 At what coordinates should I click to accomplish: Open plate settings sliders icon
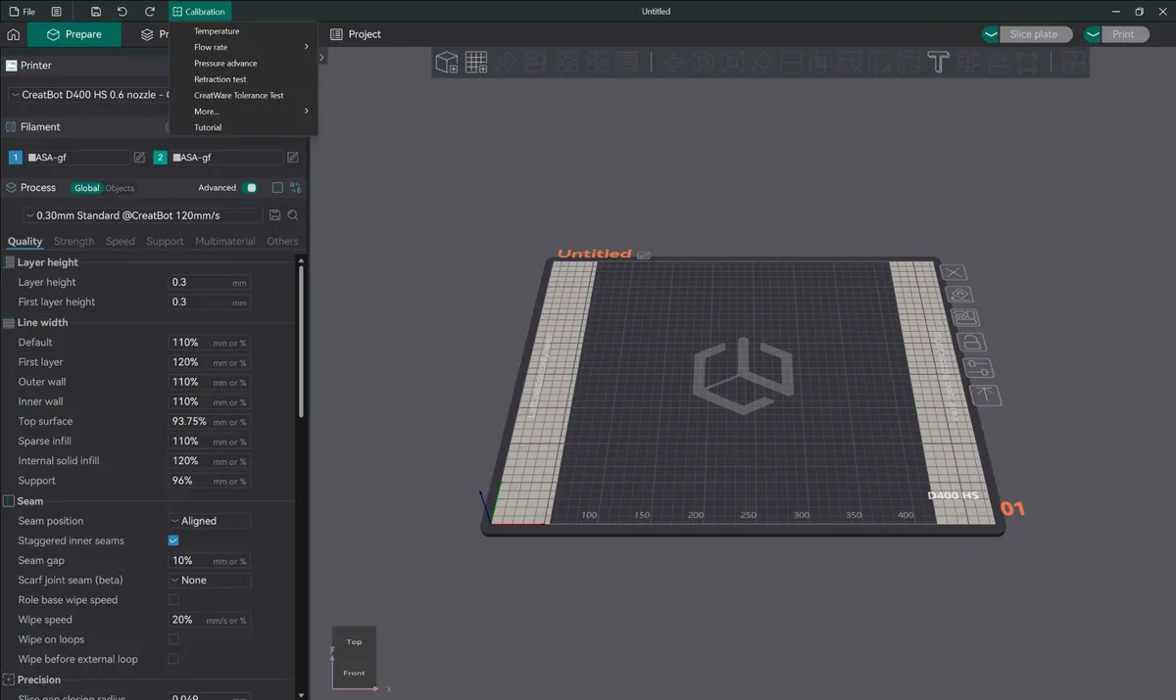tap(978, 368)
